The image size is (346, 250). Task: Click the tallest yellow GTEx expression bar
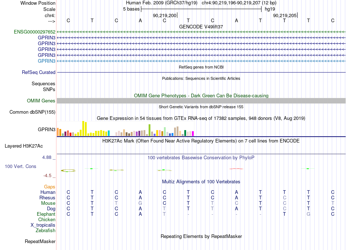83,128
